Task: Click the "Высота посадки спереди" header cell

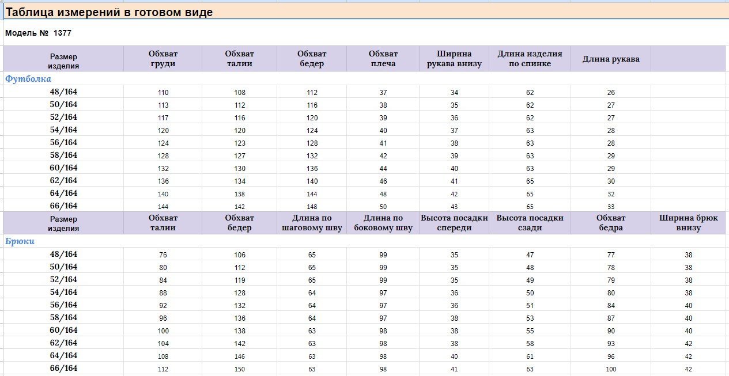Action: [x=454, y=223]
